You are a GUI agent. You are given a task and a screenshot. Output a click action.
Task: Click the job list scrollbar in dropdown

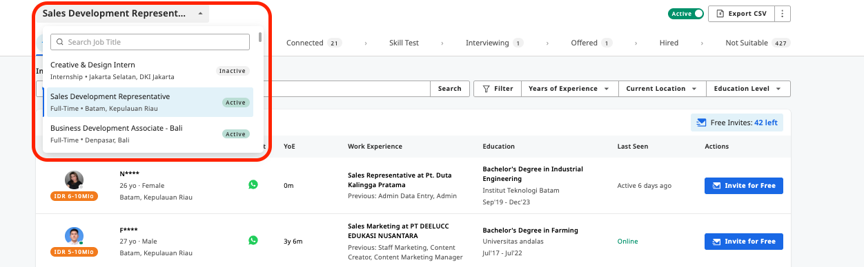pyautogui.click(x=260, y=37)
